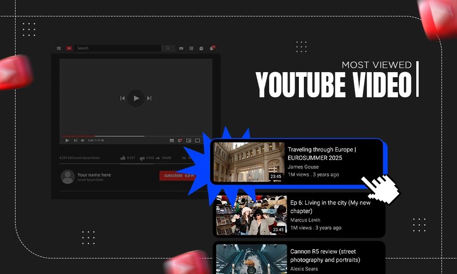Click the "8 257 016 Lorem Ipsum Dolor" view count

(80, 158)
